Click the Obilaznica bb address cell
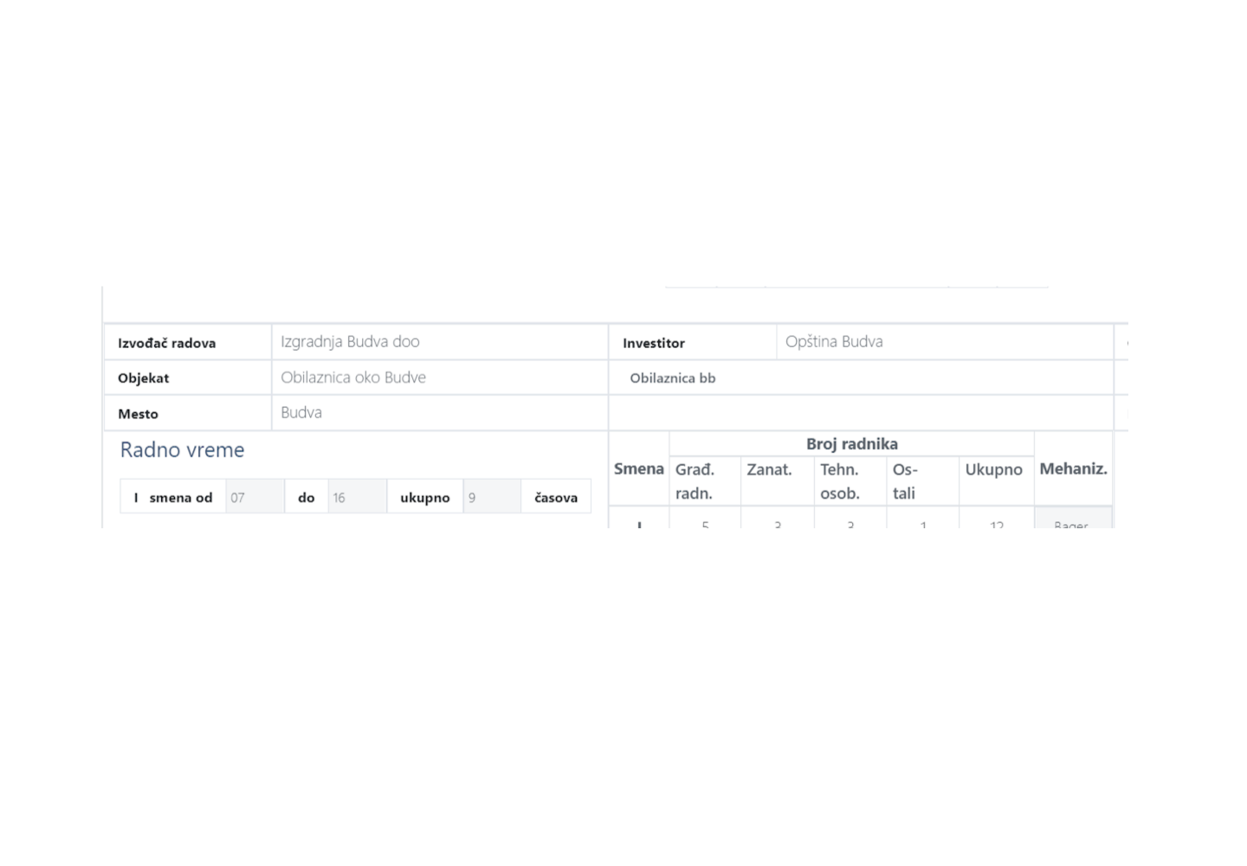1247x866 pixels. pos(673,378)
